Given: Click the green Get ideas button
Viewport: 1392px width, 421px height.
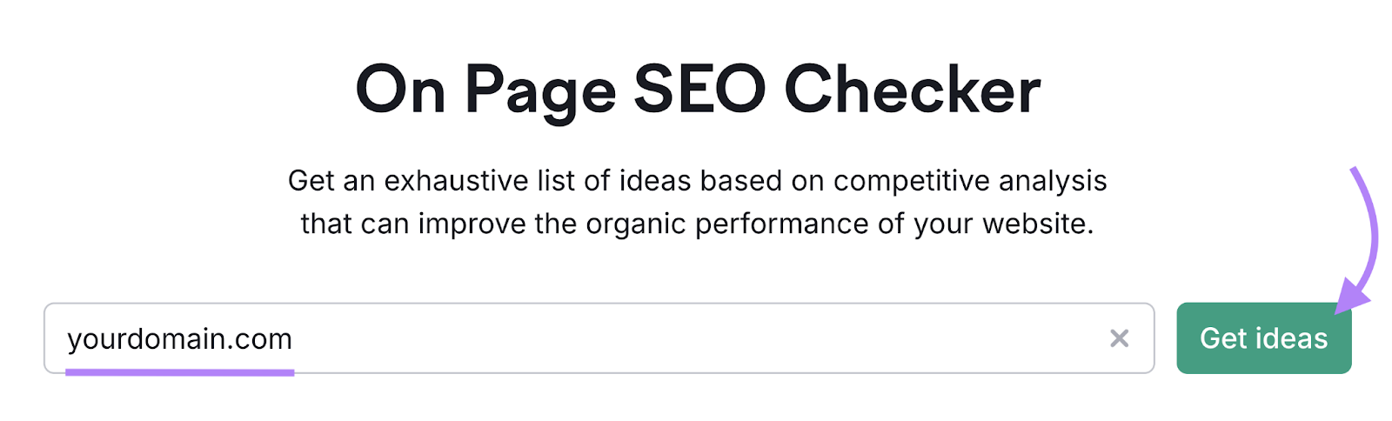Looking at the screenshot, I should tap(1263, 338).
